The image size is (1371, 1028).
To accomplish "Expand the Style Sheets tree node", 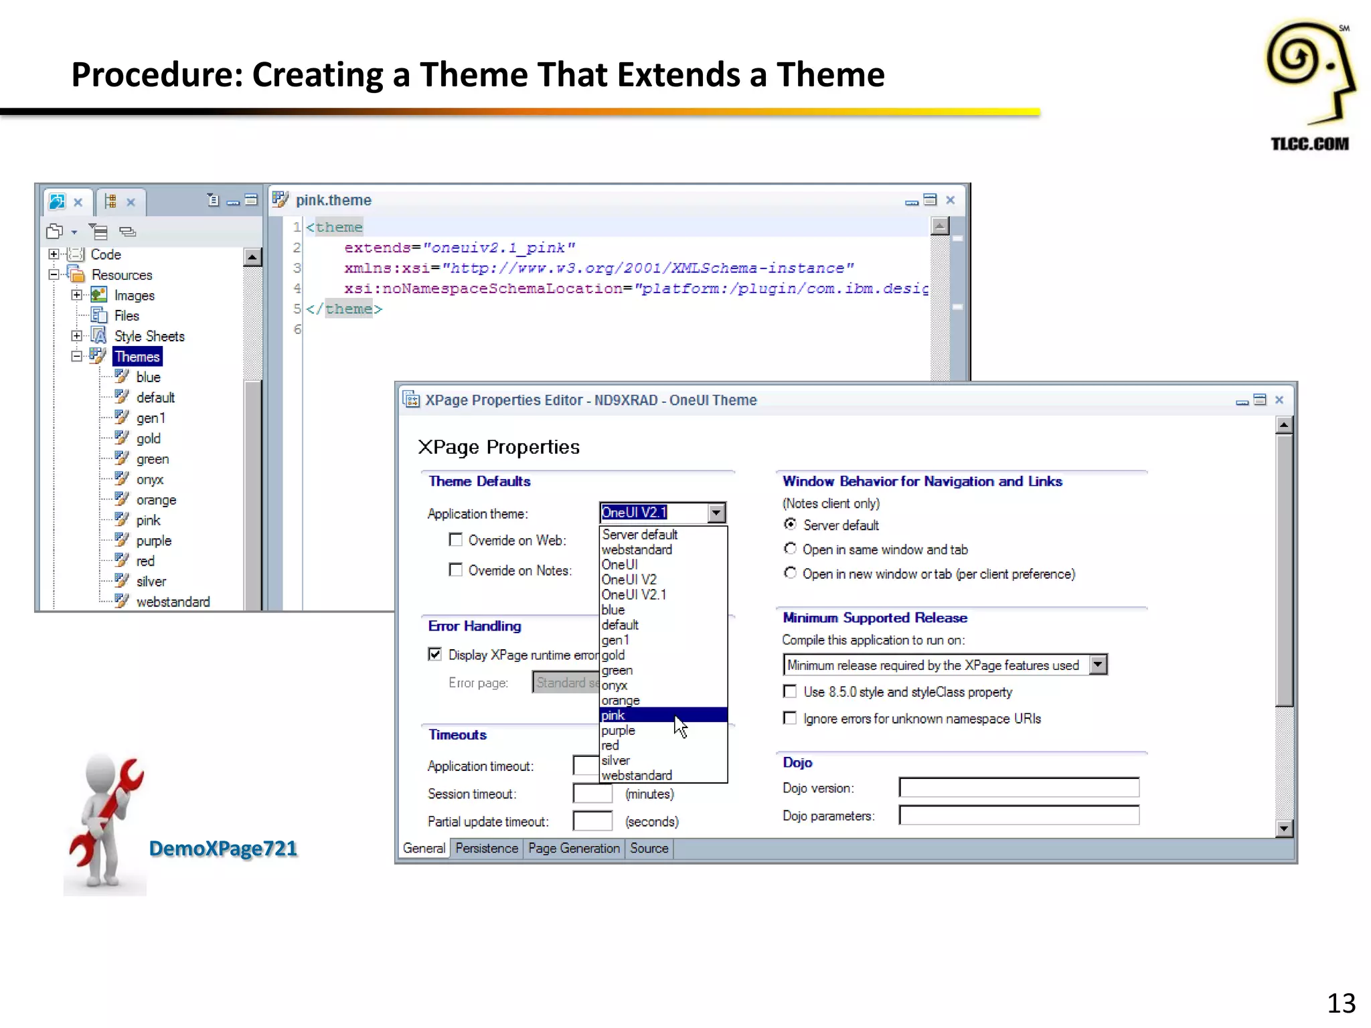I will pyautogui.click(x=76, y=335).
